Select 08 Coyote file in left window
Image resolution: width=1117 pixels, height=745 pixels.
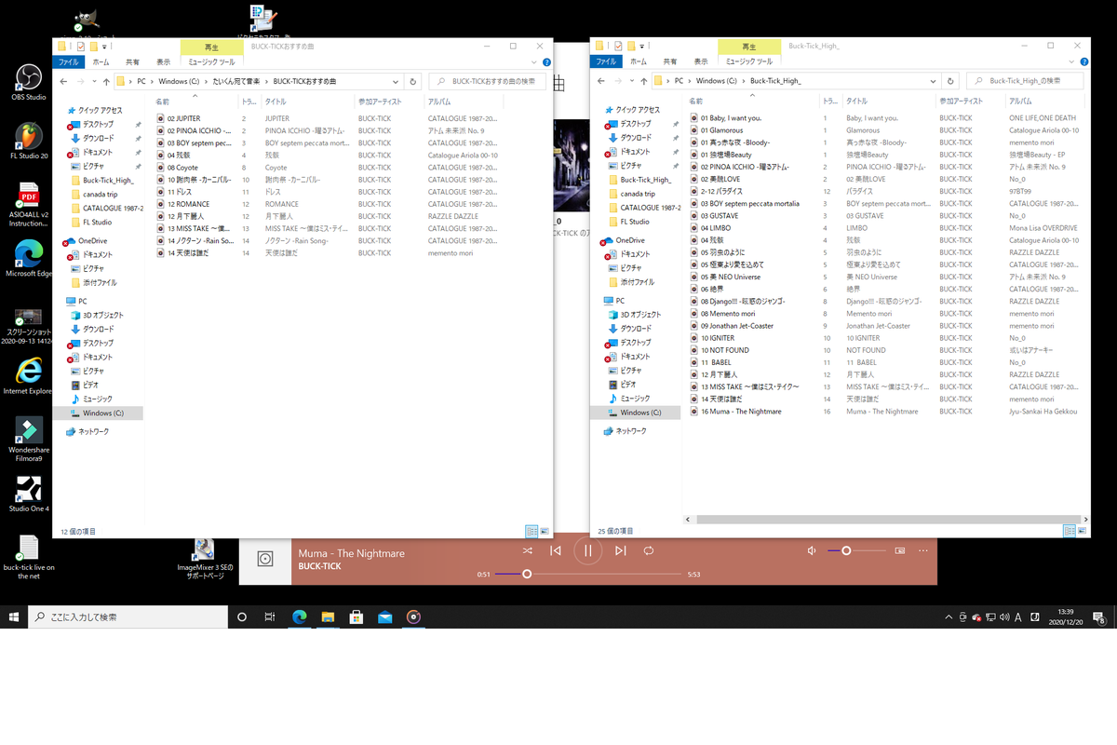182,168
